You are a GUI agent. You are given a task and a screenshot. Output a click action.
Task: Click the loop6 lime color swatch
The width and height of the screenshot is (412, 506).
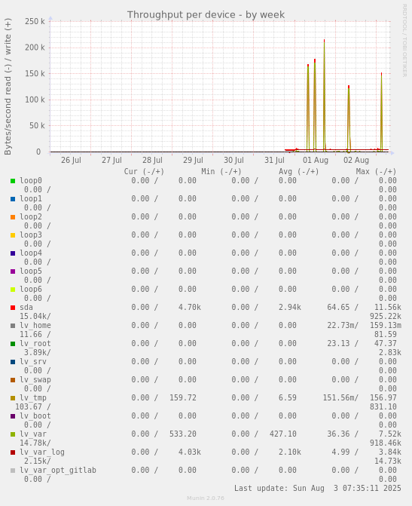click(x=13, y=290)
